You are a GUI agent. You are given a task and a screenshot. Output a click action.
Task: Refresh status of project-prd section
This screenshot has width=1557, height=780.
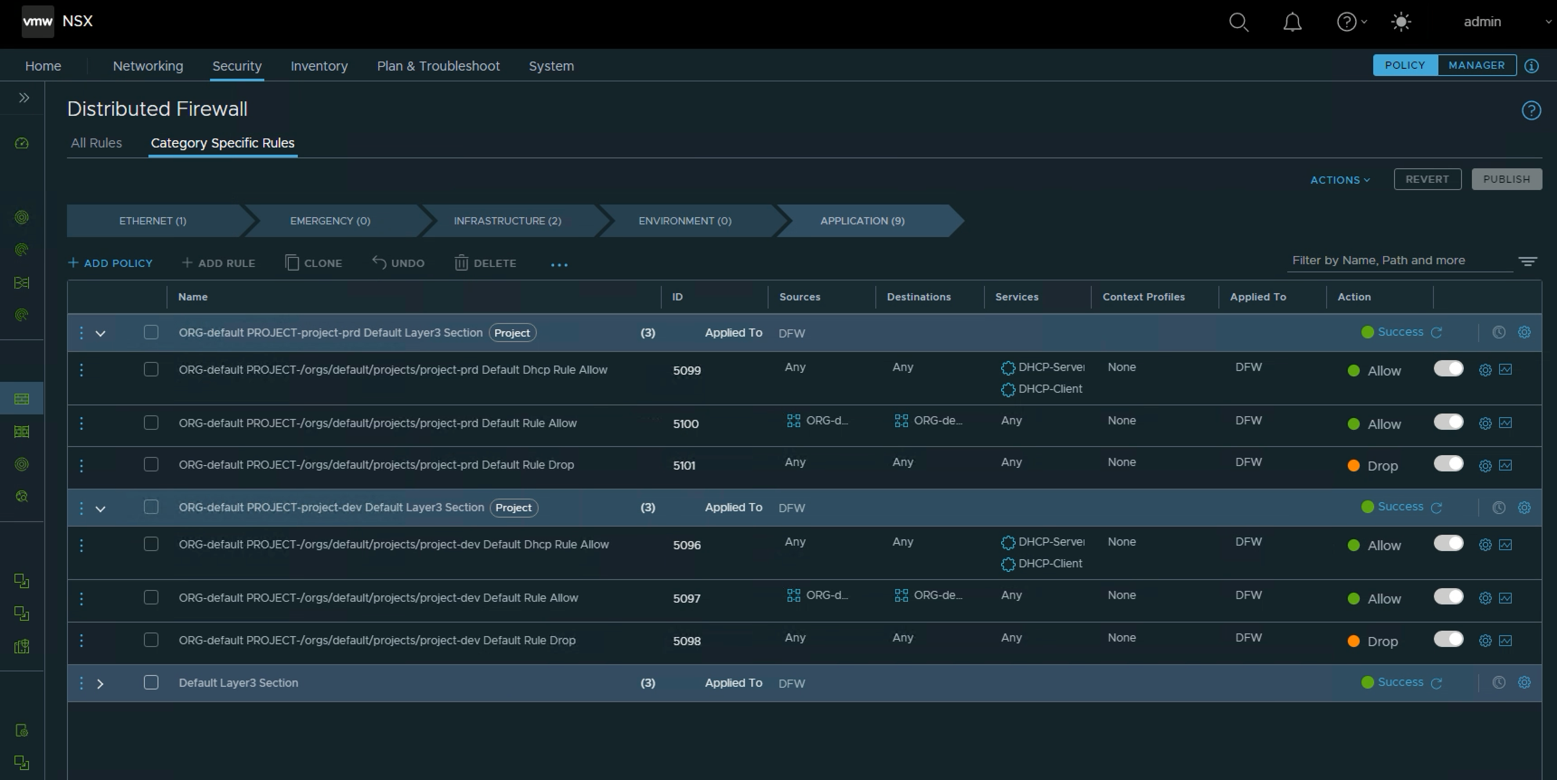tap(1437, 332)
